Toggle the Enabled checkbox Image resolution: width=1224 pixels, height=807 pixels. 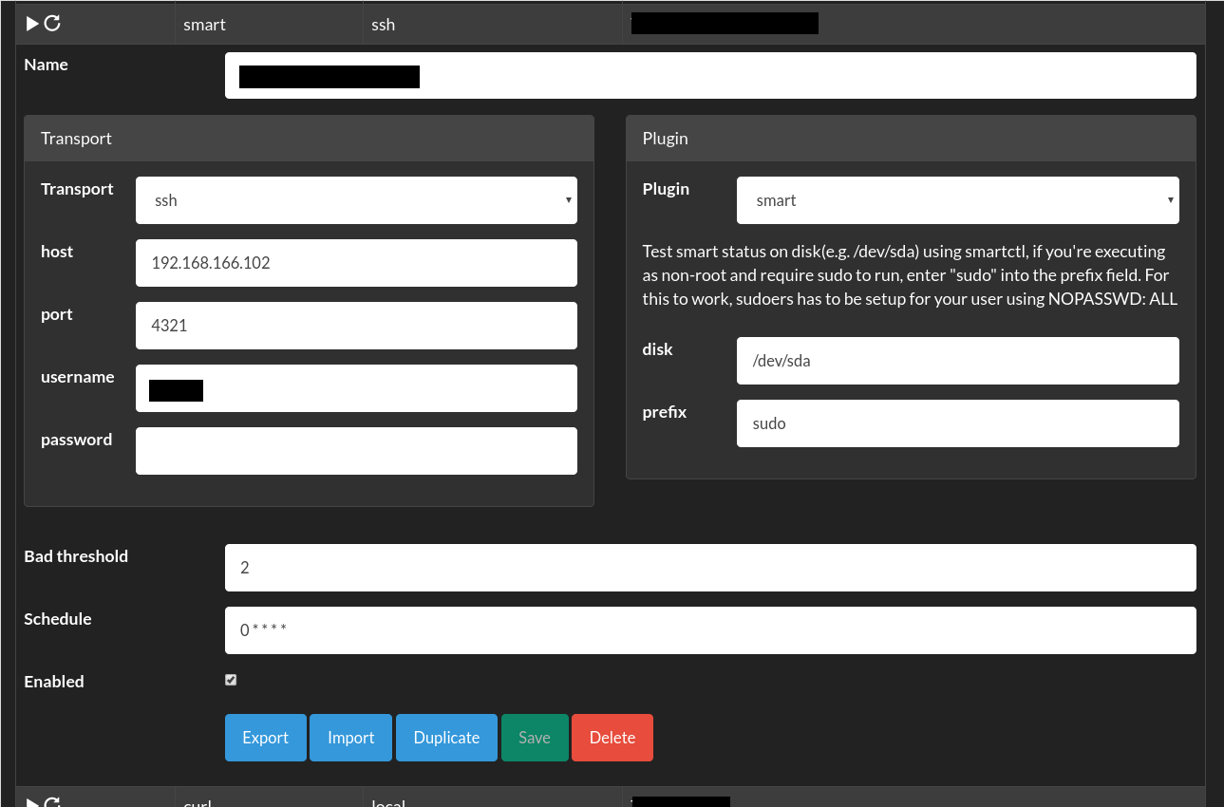(x=231, y=680)
